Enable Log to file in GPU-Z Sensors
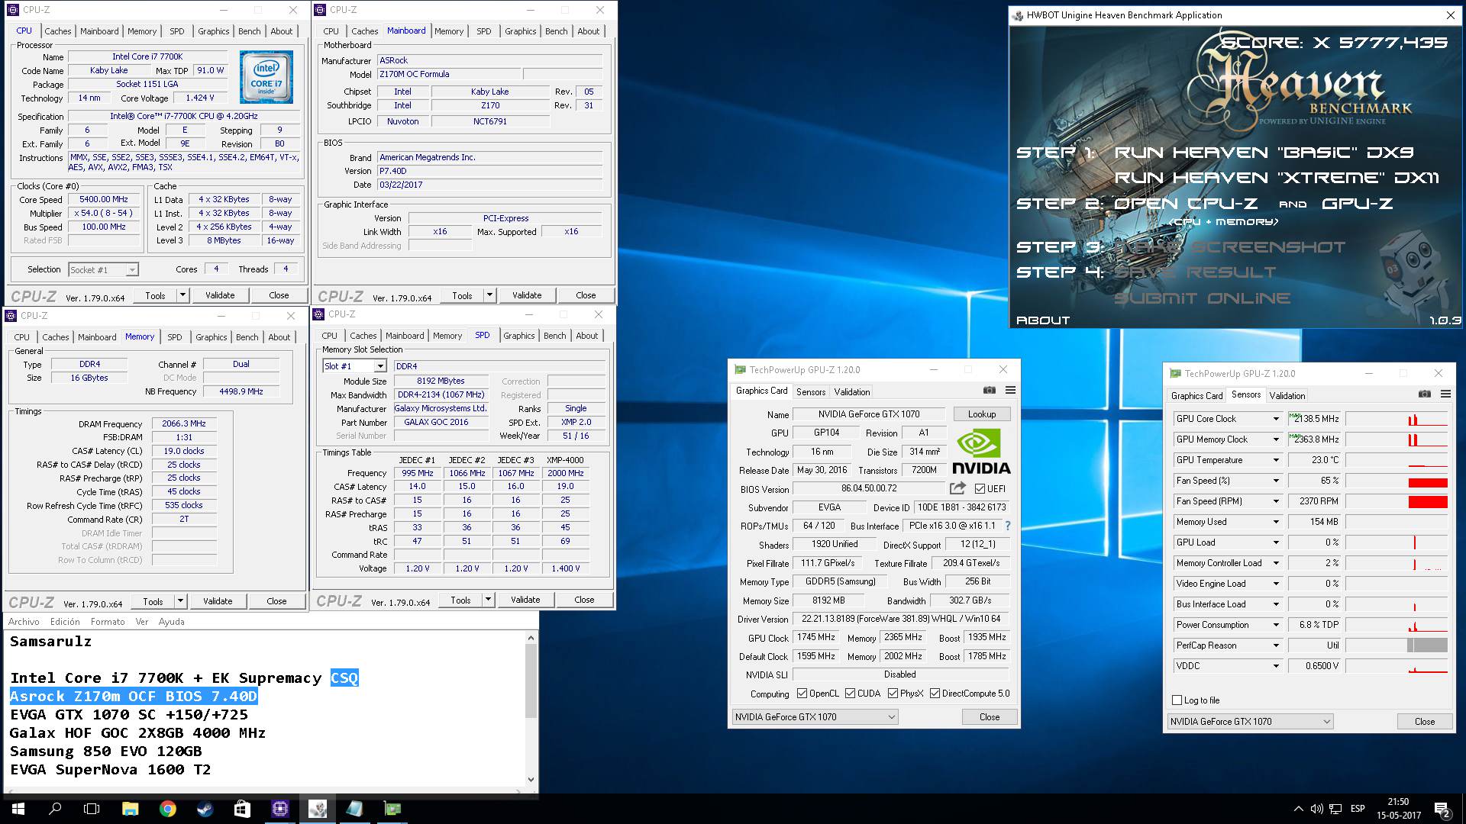Image resolution: width=1466 pixels, height=824 pixels. (x=1177, y=700)
